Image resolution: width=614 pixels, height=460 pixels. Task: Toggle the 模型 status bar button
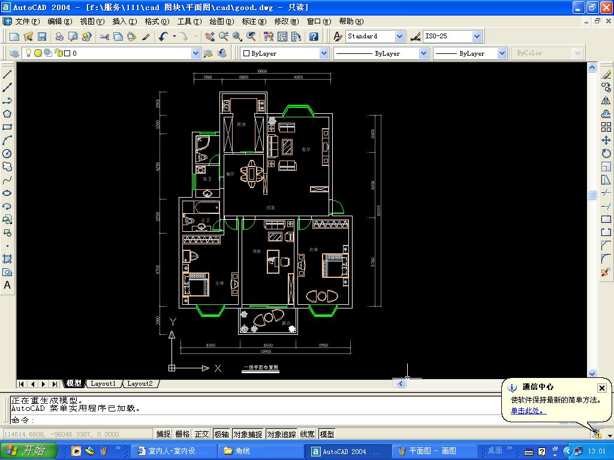(327, 434)
